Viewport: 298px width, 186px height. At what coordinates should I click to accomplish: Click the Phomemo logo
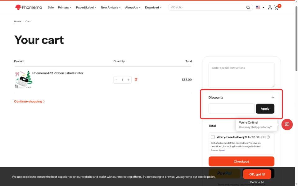pos(29,7)
